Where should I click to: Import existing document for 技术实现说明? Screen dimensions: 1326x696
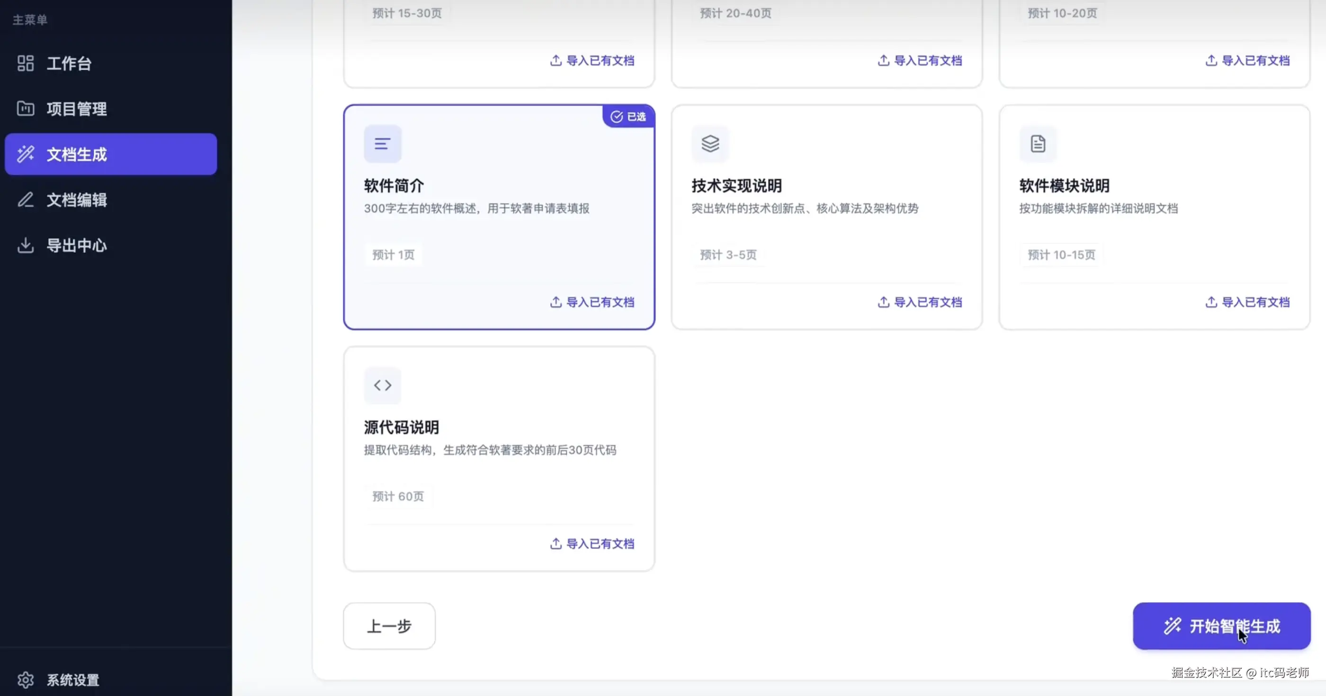click(x=920, y=302)
